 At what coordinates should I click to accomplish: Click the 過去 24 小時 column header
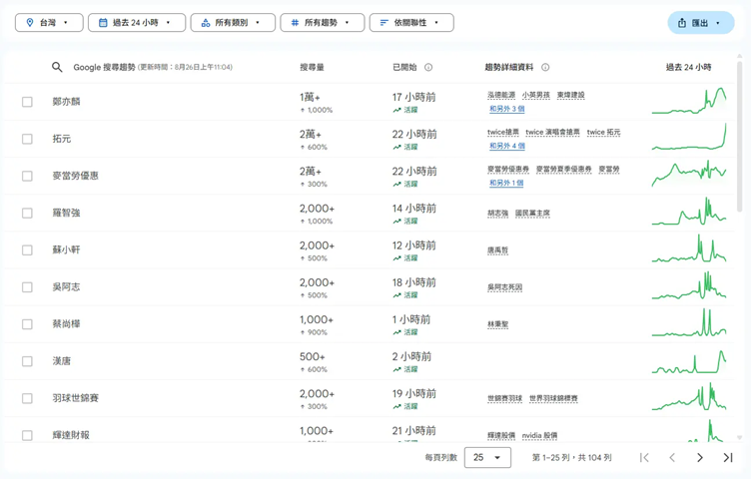click(x=689, y=68)
